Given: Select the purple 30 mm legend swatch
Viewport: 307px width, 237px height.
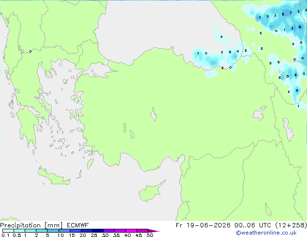Looking at the screenshot, I should coord(109,231).
